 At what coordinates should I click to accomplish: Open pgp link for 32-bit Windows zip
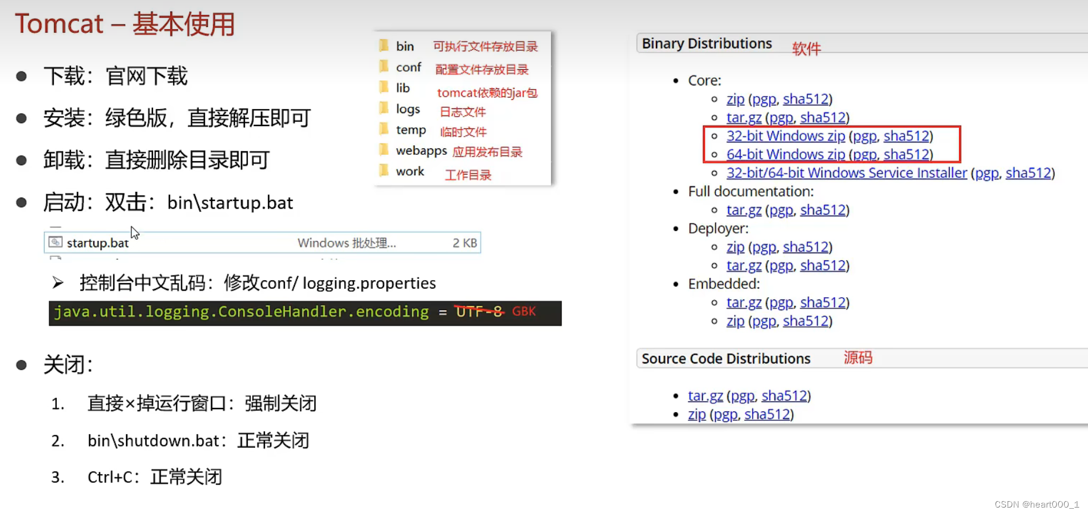(x=865, y=136)
